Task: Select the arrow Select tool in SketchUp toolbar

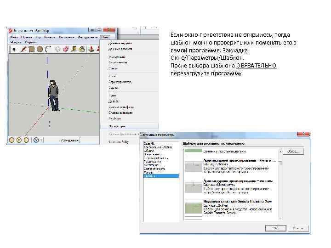Action: [x=14, y=49]
